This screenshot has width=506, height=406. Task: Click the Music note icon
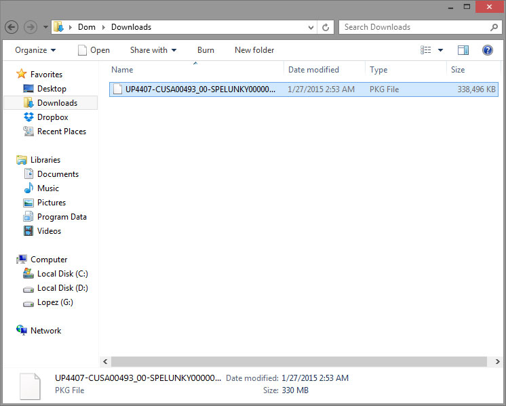pos(28,188)
